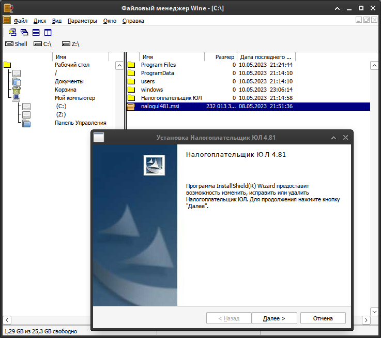Select the Налогоплательщик ЮЛ folder name

[x=171, y=98]
